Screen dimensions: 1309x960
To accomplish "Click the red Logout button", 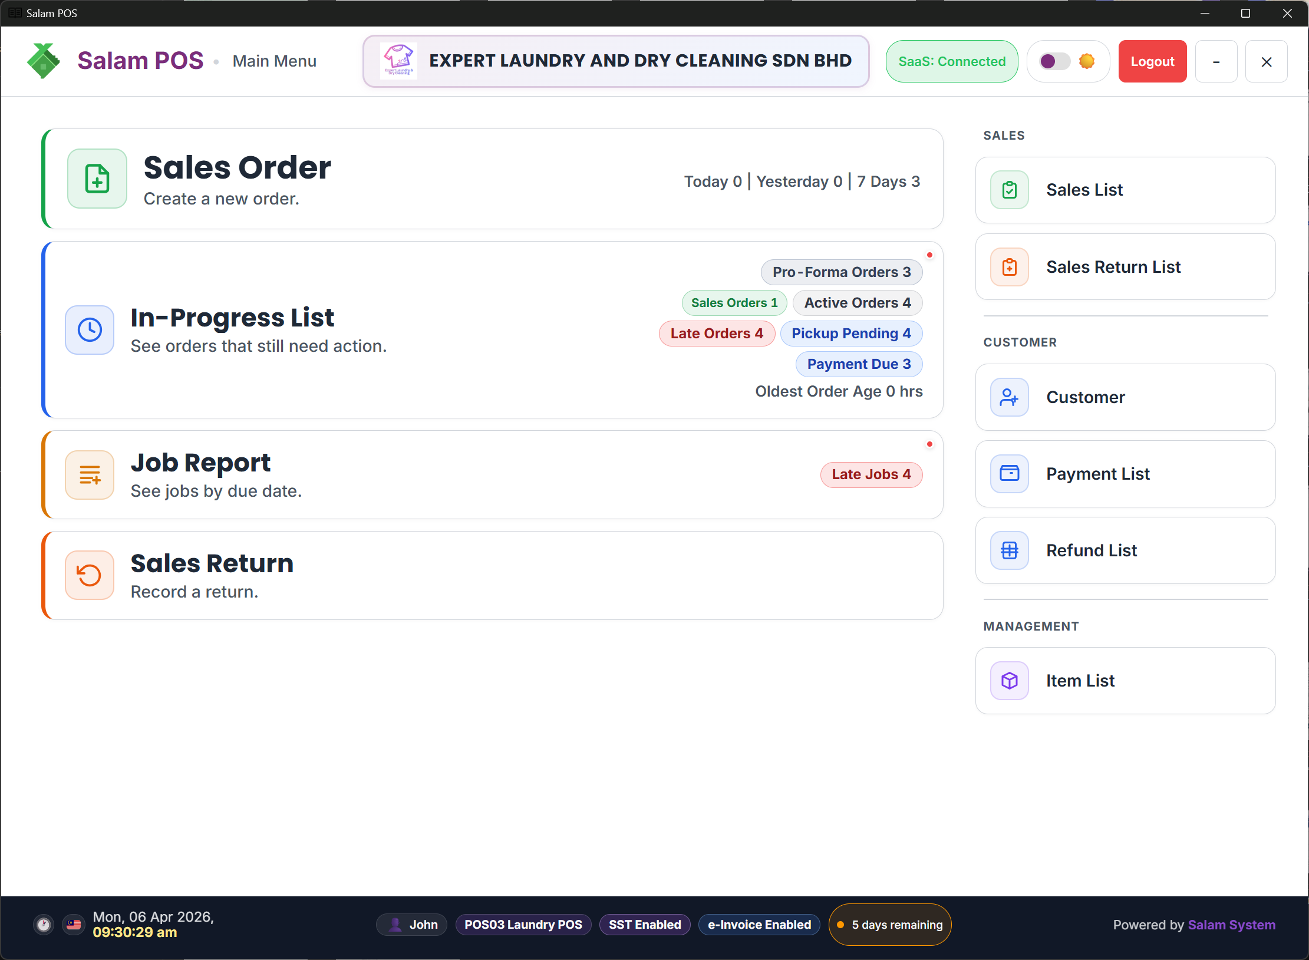I will point(1152,61).
